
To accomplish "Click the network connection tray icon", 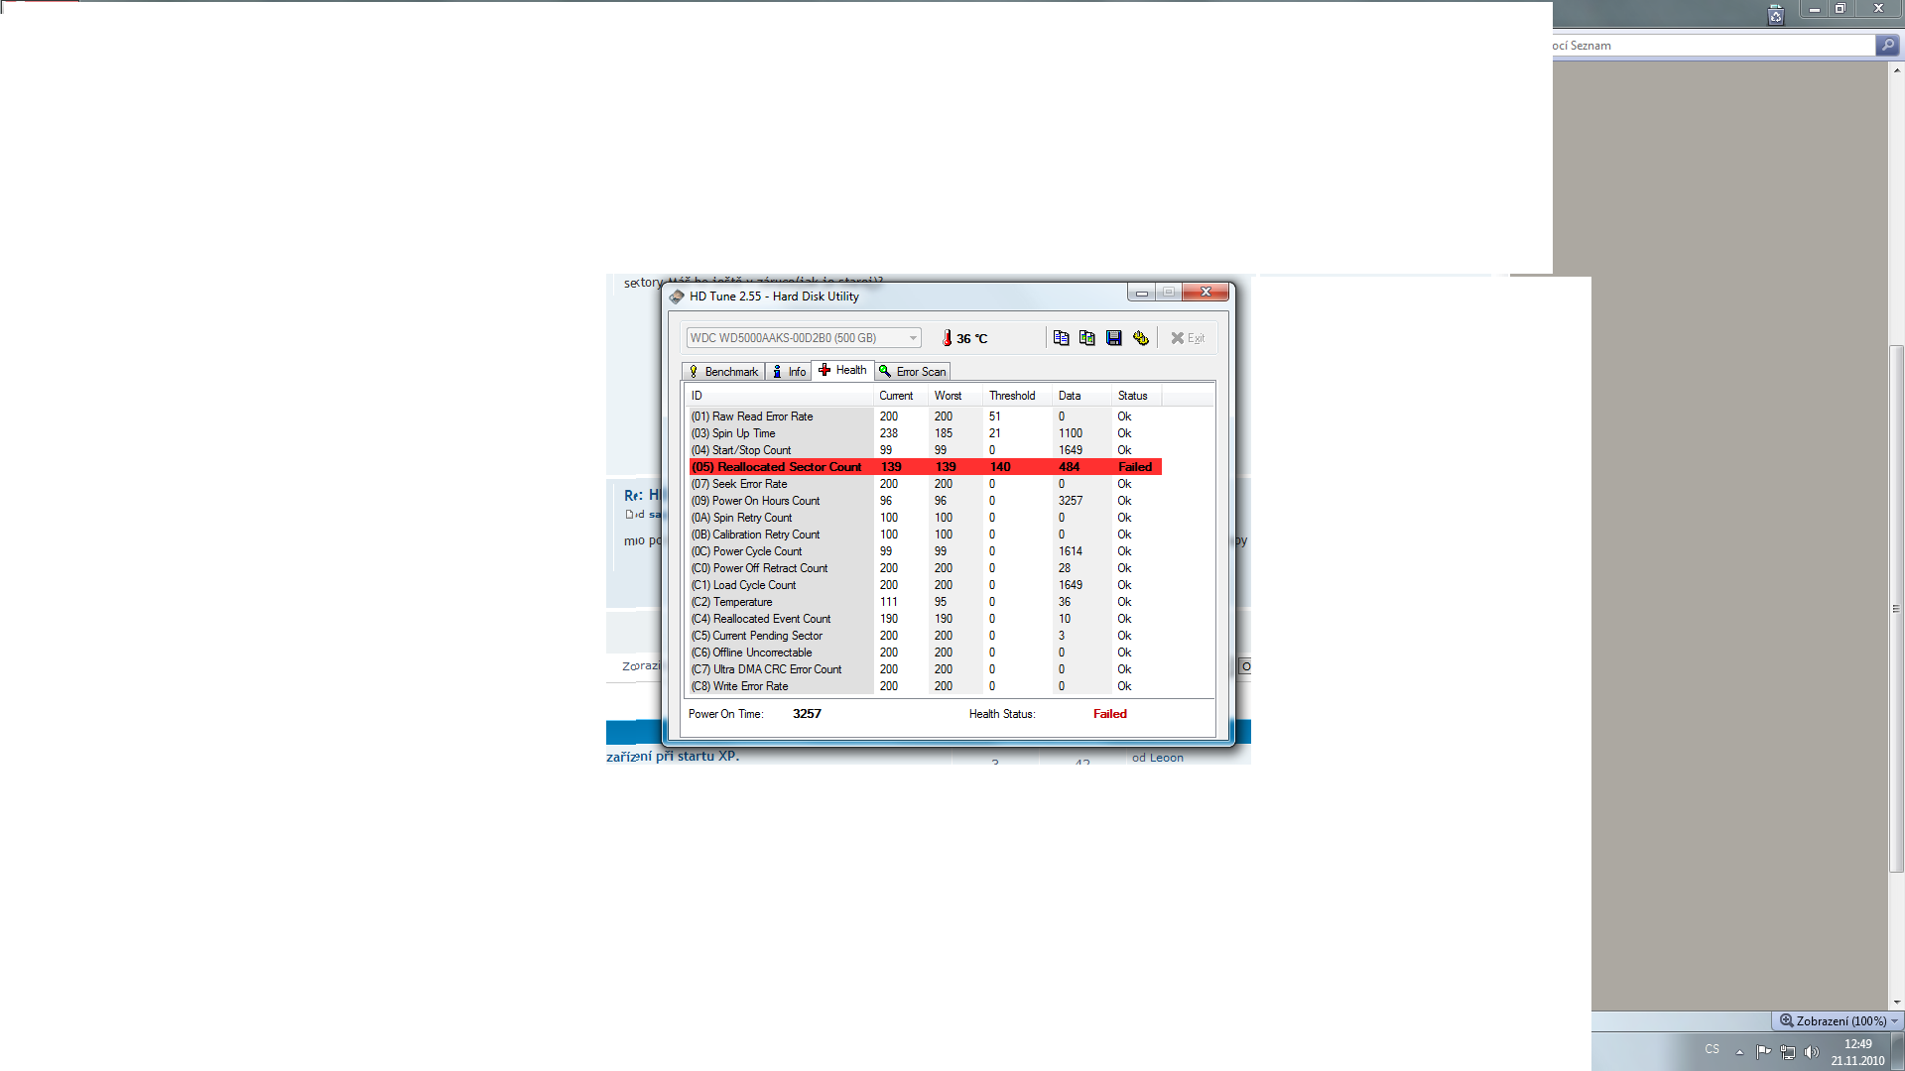I will point(1788,1051).
